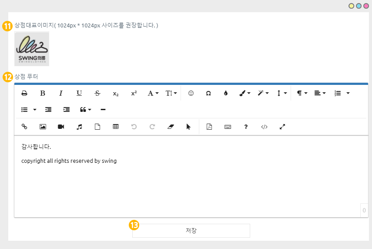Image resolution: width=372 pixels, height=249 pixels.
Task: Open the paragraph alignment dropdown
Action: coord(320,93)
